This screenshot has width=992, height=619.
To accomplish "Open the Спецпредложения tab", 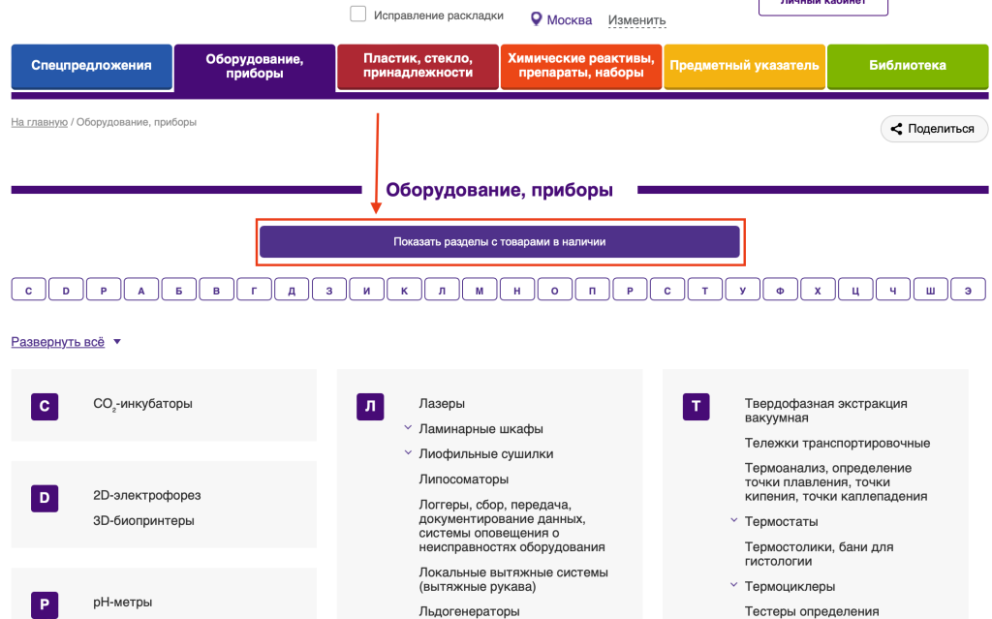I will pyautogui.click(x=91, y=66).
